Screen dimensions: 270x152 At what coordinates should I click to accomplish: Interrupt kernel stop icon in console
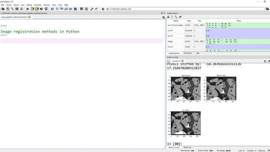coord(265,61)
